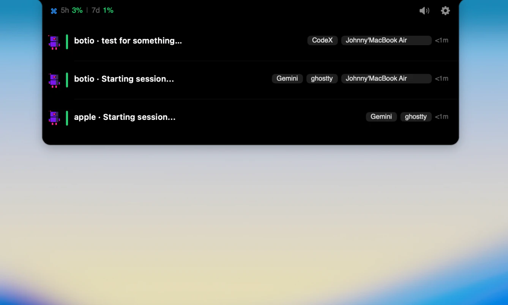Open the 'botio · Starting session...' entry
508x305 pixels.
click(124, 79)
